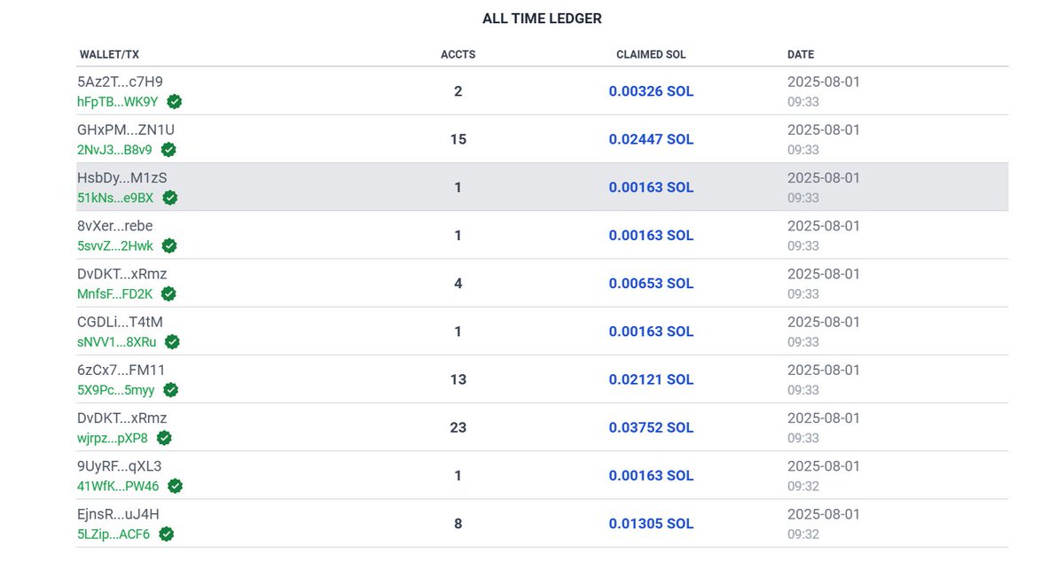
Task: Click verified badge next to hFpTB...WK9Y
Action: (175, 102)
